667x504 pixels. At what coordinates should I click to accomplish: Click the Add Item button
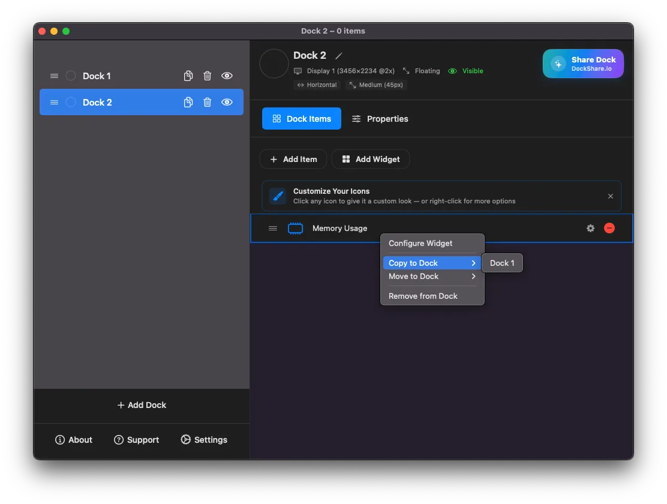click(x=293, y=159)
